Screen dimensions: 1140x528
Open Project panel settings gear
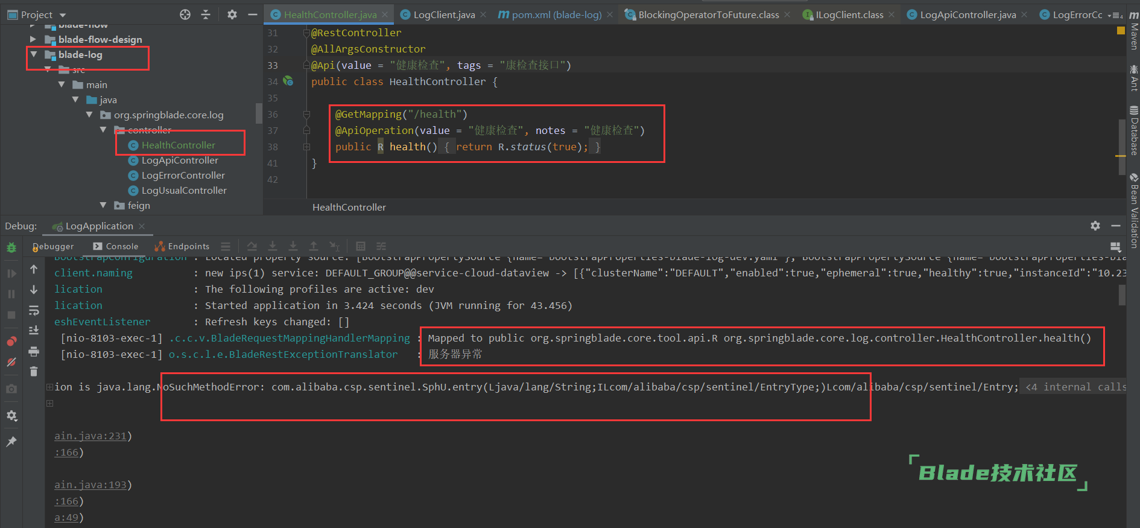pyautogui.click(x=232, y=14)
